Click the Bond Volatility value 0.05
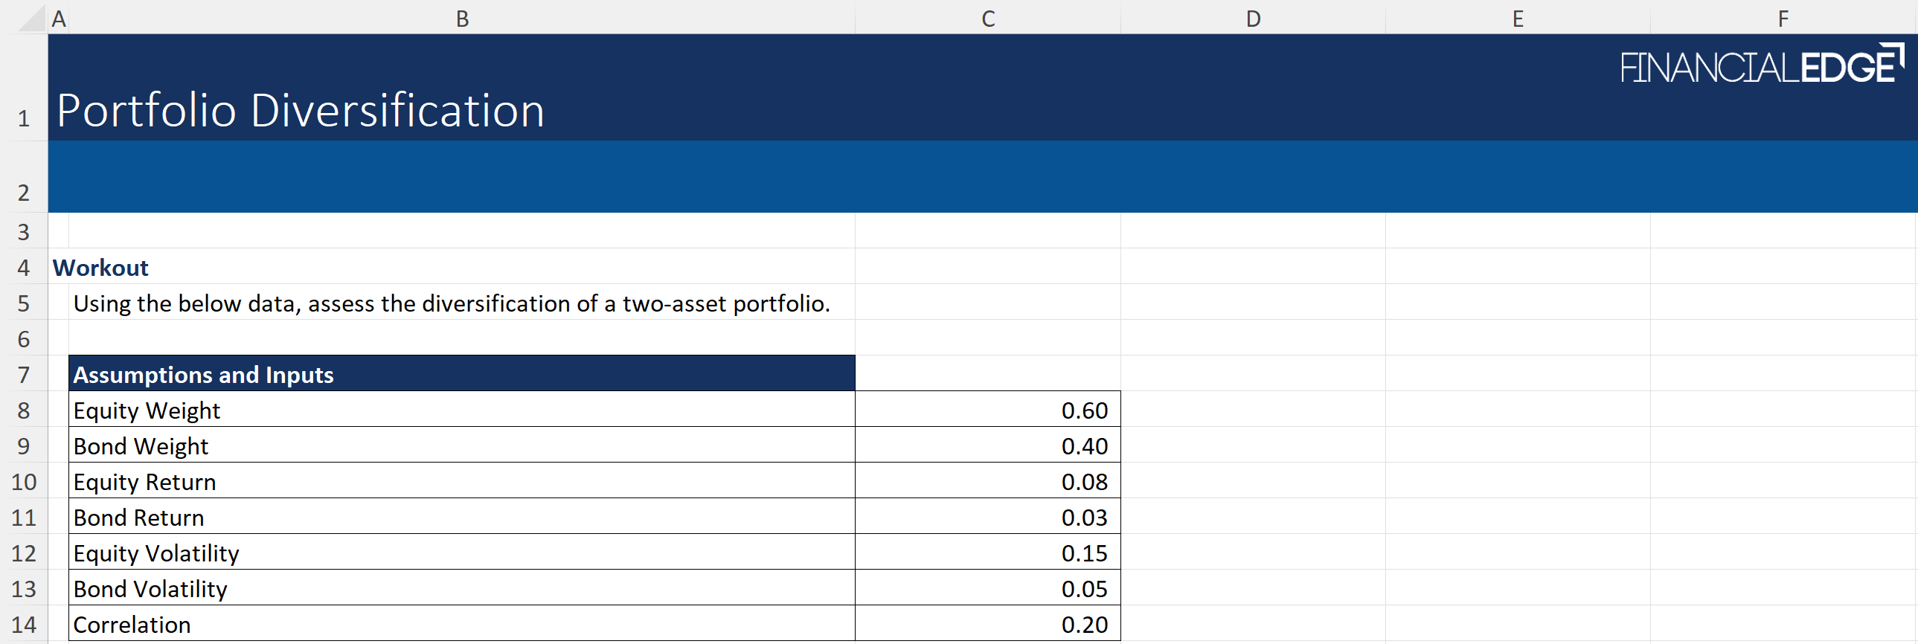The height and width of the screenshot is (644, 1918). click(987, 589)
